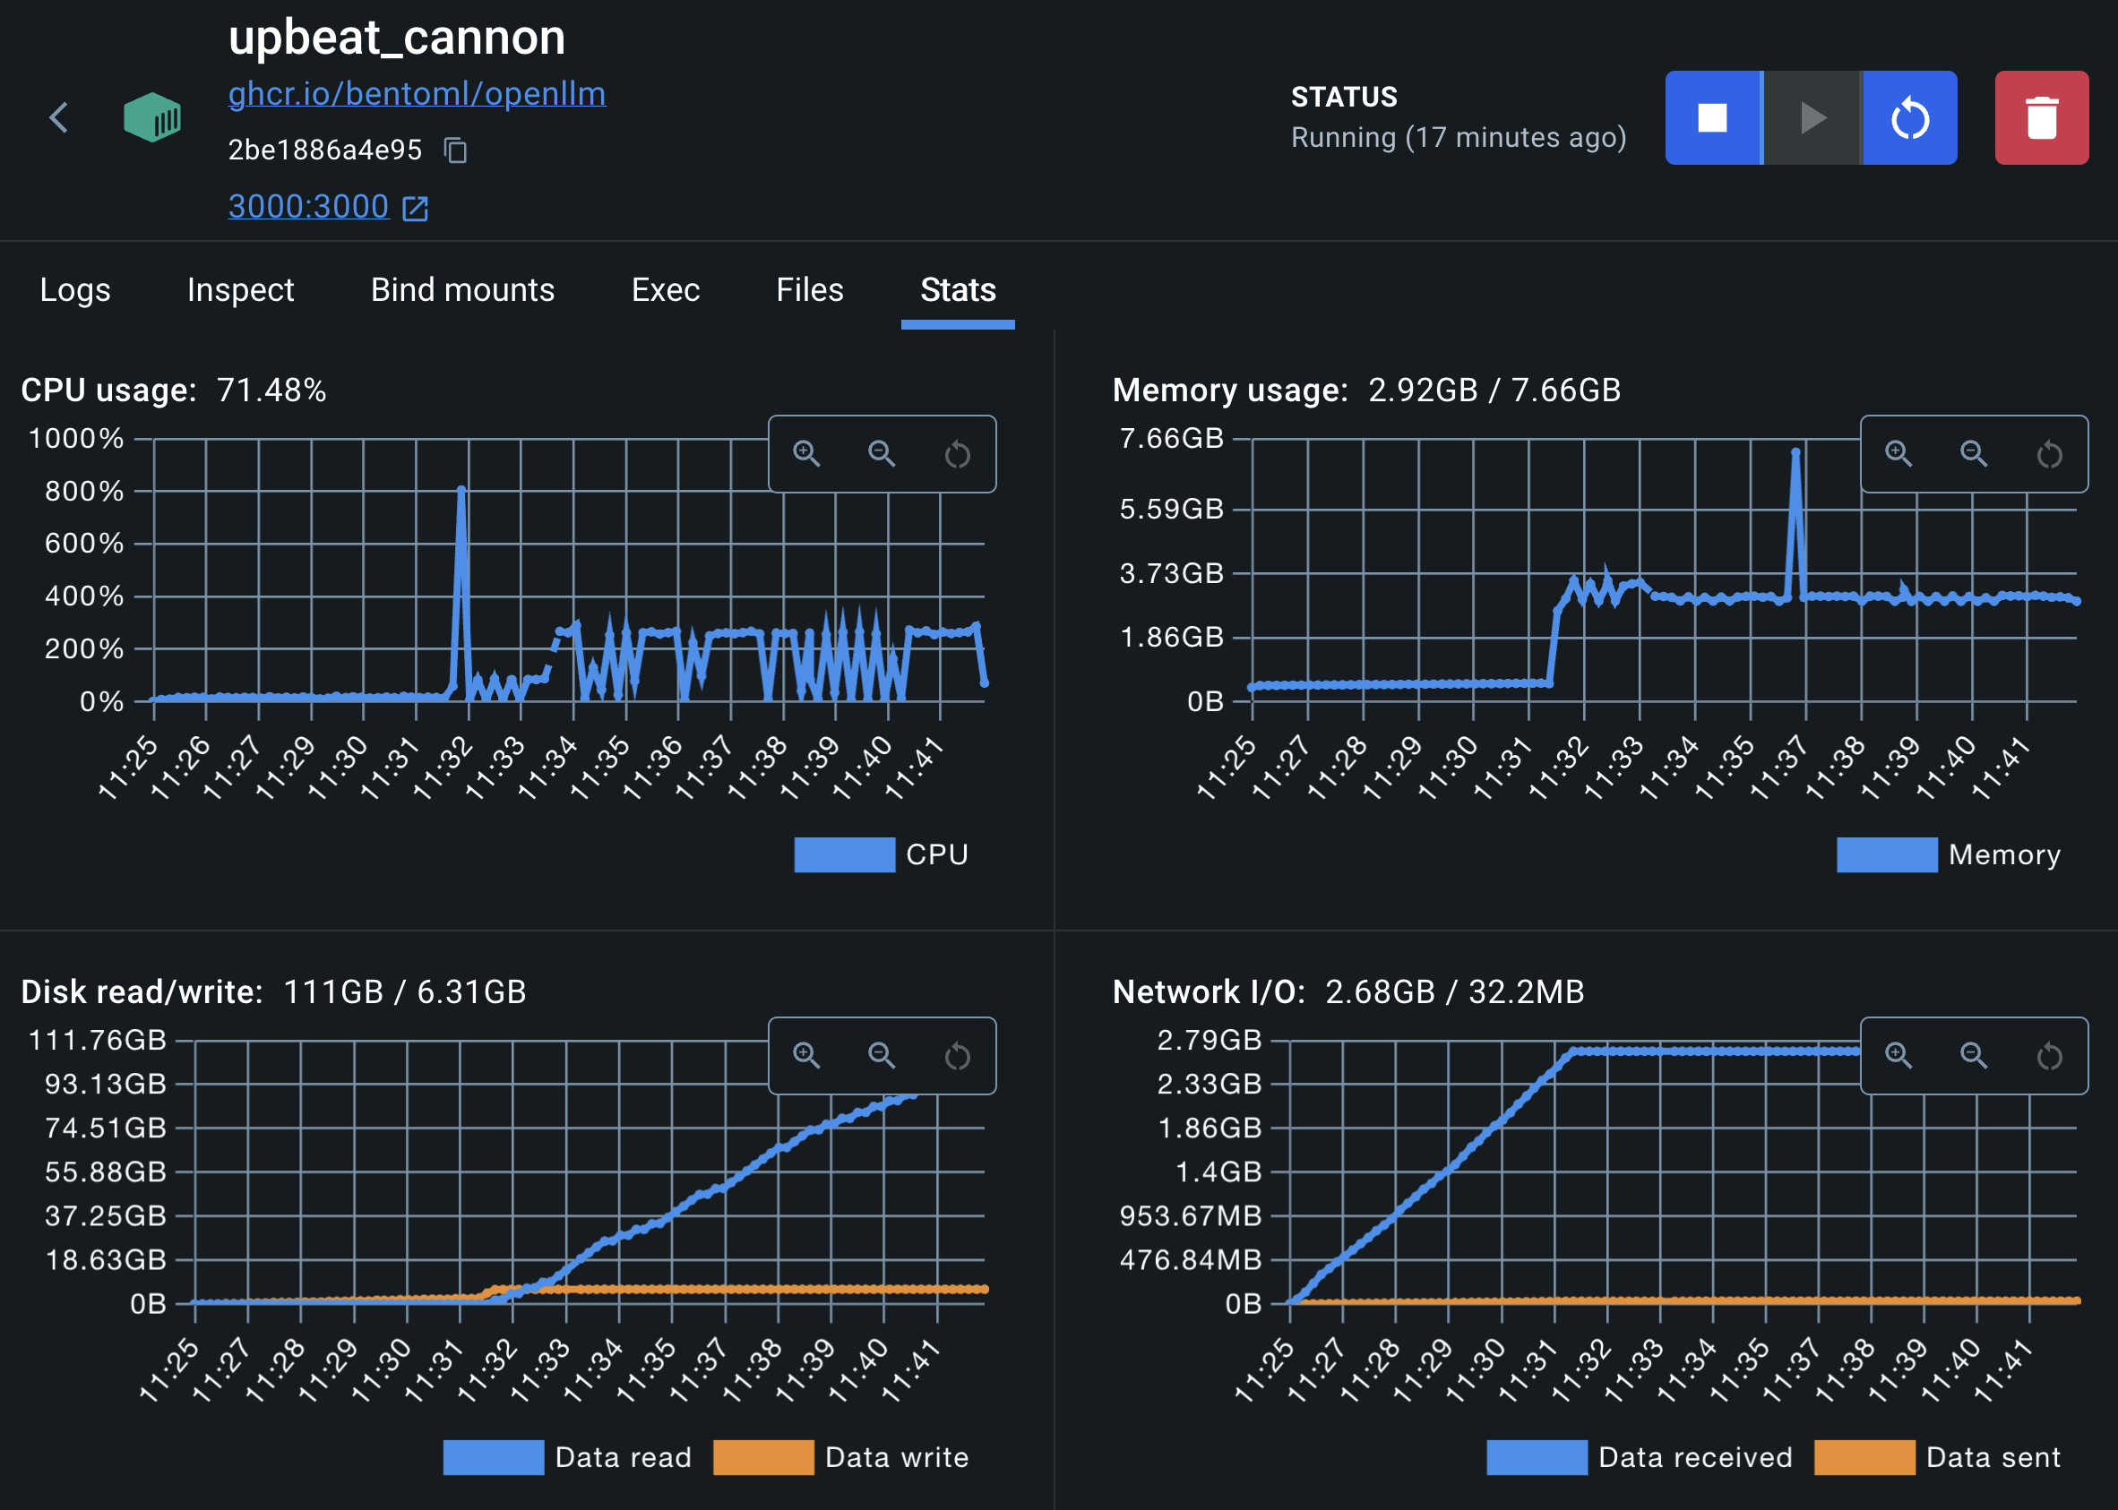Open the Exec tab
This screenshot has height=1510, width=2118.
click(665, 290)
